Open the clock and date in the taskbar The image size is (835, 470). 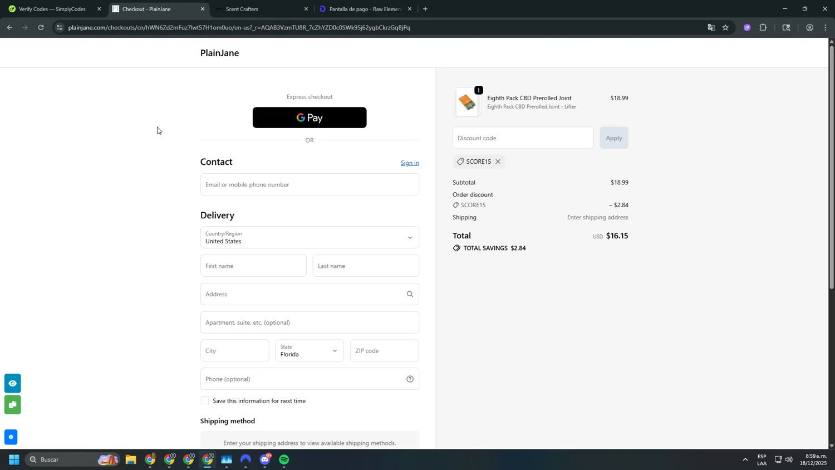click(x=813, y=459)
